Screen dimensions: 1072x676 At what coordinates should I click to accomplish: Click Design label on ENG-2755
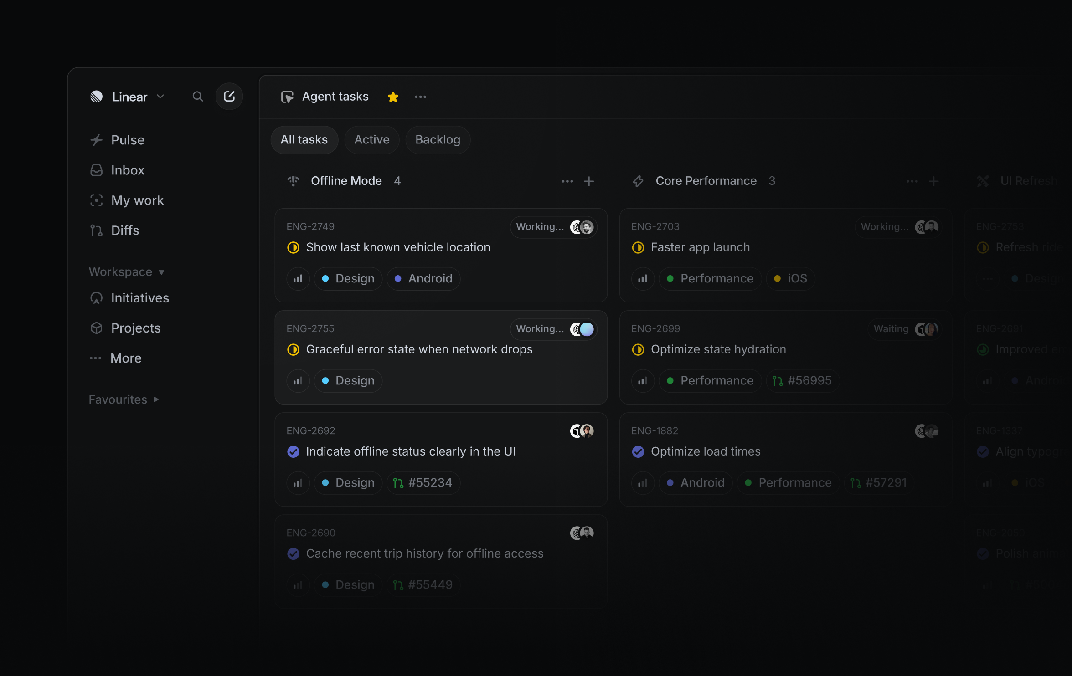click(x=348, y=381)
